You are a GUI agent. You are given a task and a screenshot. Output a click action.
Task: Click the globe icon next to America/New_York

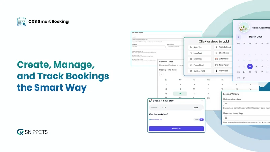point(150,119)
